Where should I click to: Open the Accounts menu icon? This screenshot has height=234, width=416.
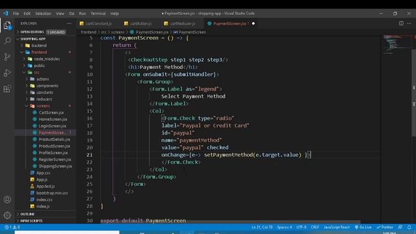click(7, 200)
